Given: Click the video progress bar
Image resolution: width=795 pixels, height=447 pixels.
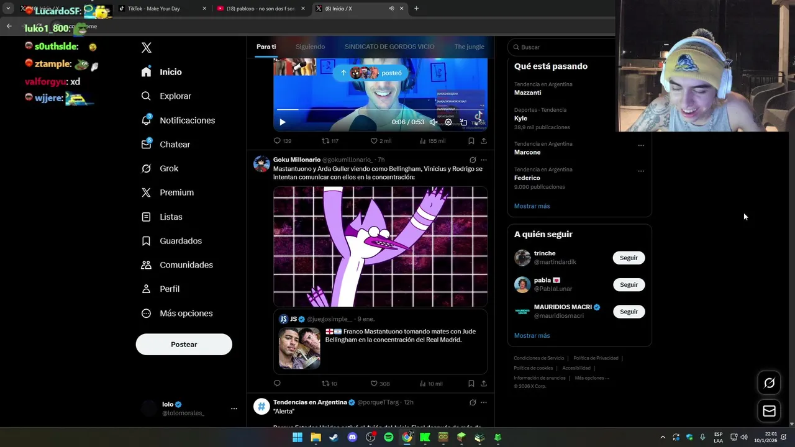Looking at the screenshot, I should 380,110.
